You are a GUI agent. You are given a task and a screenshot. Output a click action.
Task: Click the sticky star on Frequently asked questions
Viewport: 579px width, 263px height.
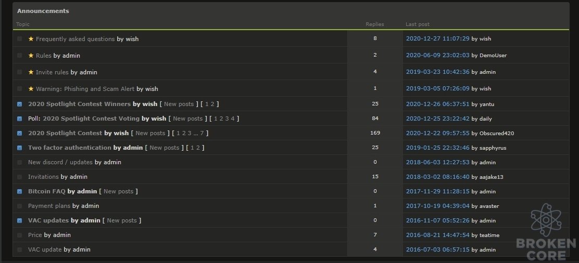pyautogui.click(x=31, y=39)
